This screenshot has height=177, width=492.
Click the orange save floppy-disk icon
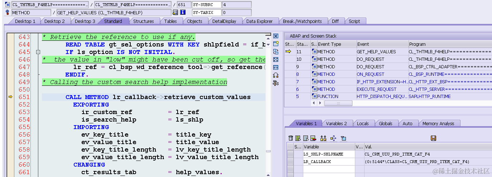(x=433, y=138)
